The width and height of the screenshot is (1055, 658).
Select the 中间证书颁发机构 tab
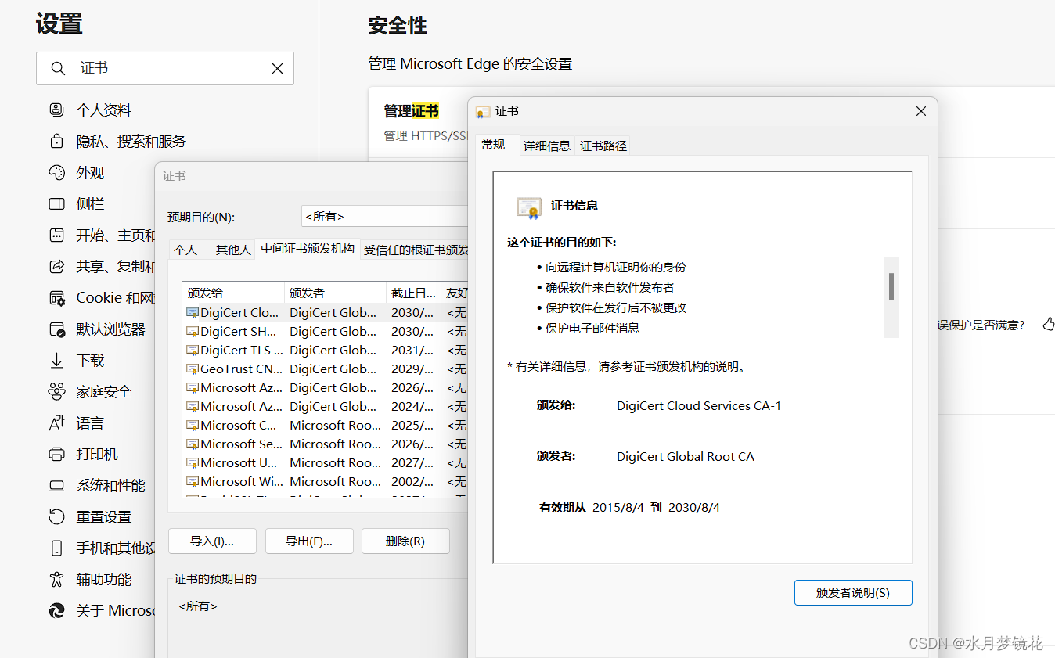click(x=308, y=249)
